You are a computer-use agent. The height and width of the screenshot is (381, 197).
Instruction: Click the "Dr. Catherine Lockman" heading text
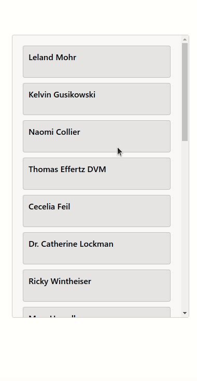pyautogui.click(x=71, y=244)
